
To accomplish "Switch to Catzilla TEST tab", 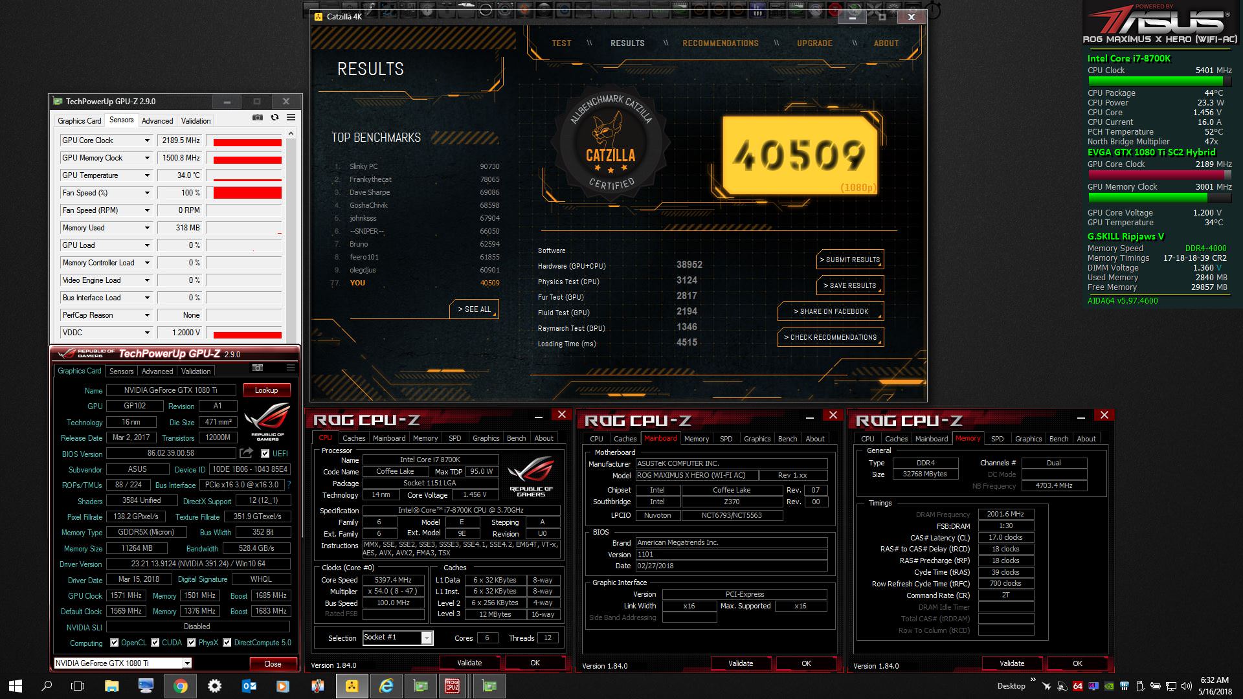I will point(561,43).
